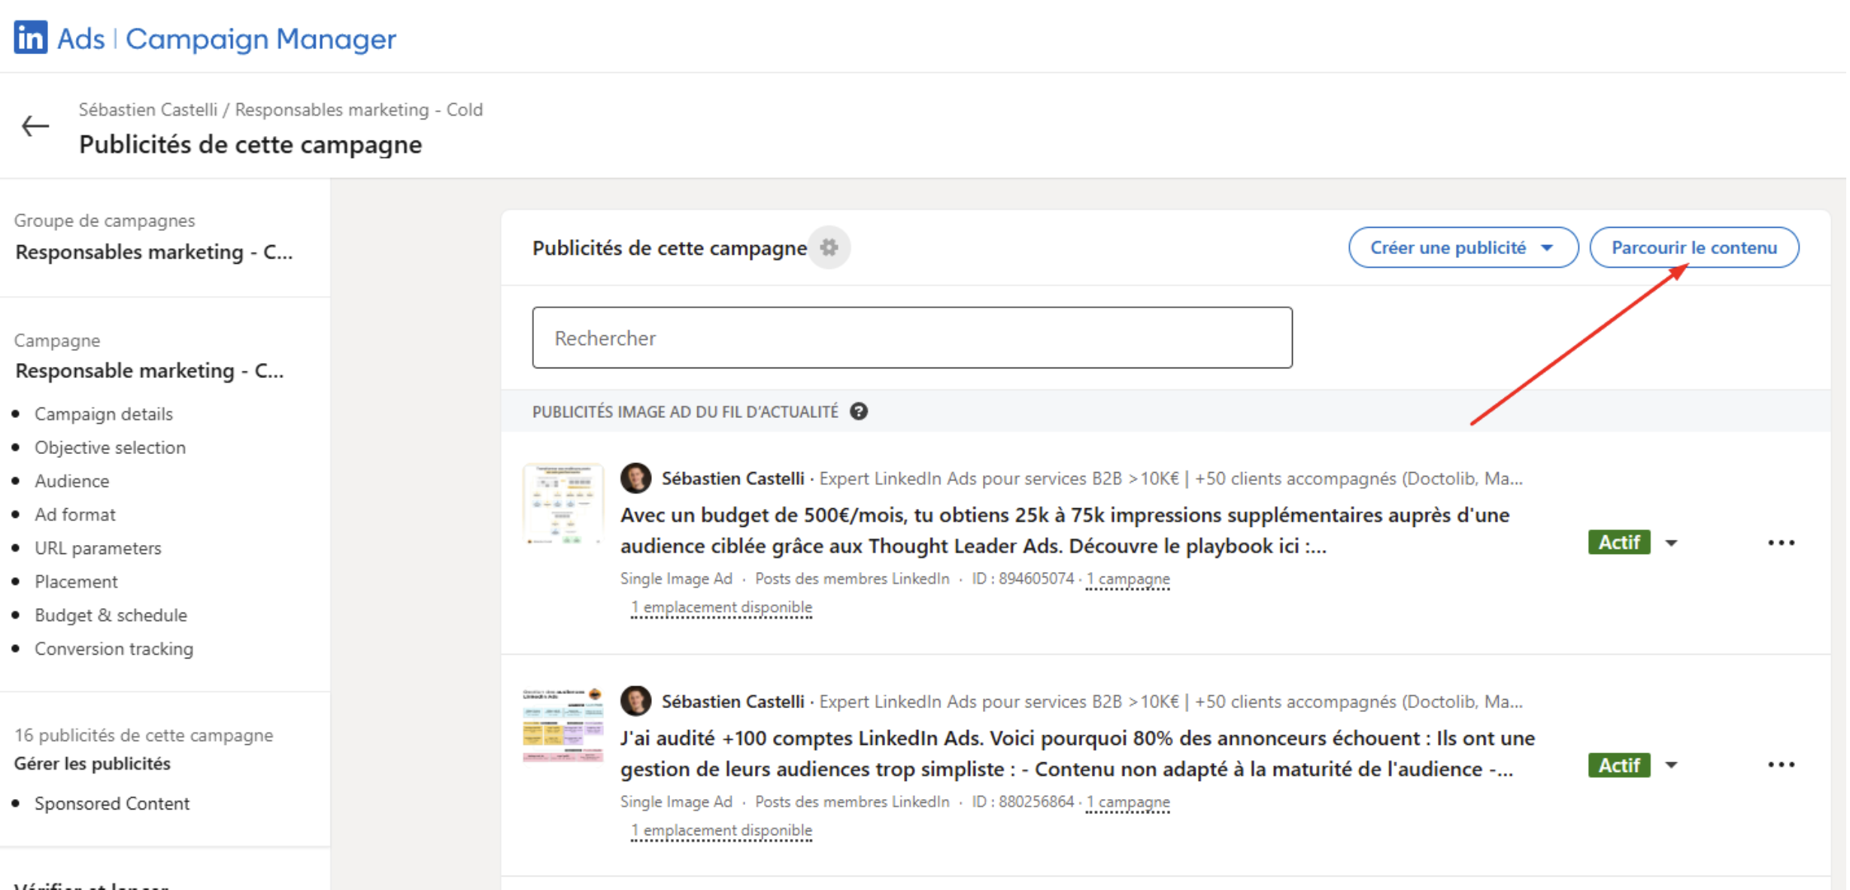Open the Actif status dropdown on second ad
1850x890 pixels.
(x=1671, y=765)
